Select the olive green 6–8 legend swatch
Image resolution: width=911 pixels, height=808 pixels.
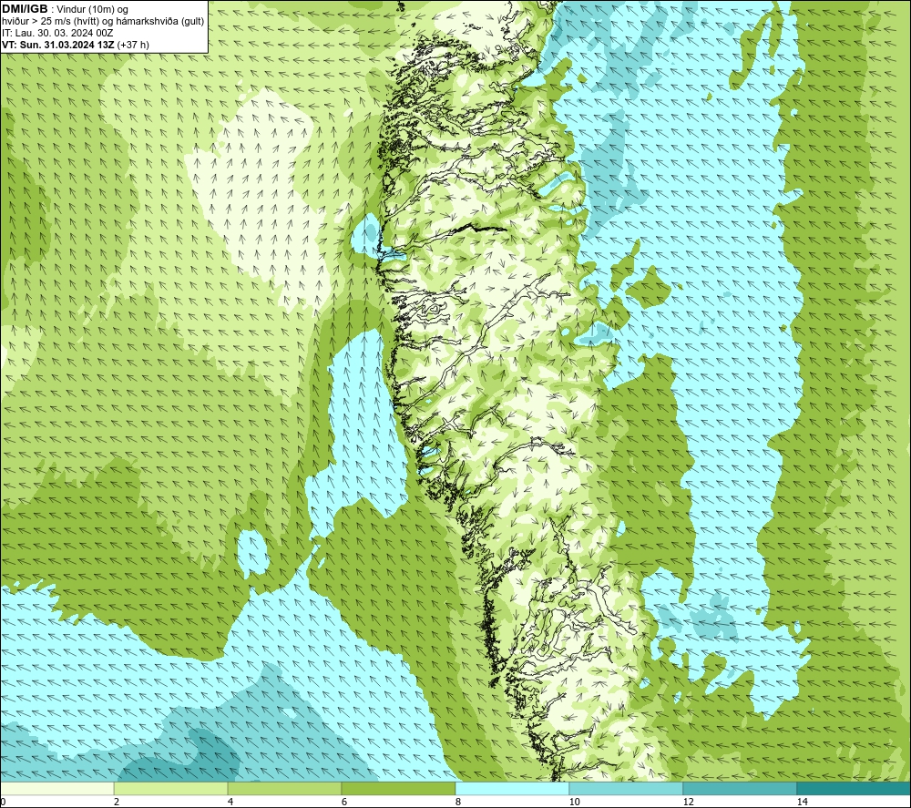click(x=399, y=788)
